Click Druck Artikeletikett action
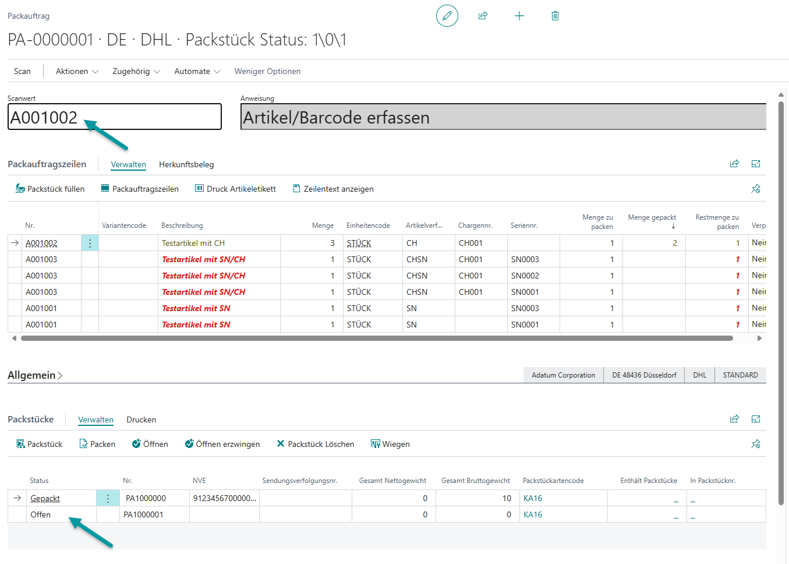This screenshot has width=789, height=564. tap(235, 189)
